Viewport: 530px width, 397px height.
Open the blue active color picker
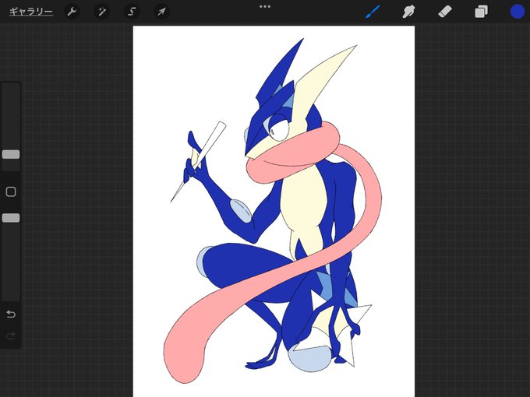pos(518,12)
